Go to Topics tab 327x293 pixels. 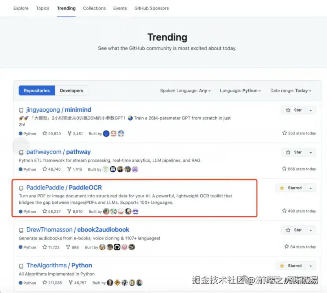point(42,8)
